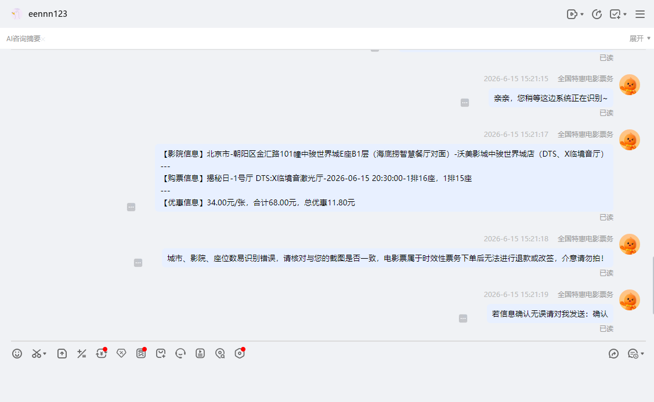Click the scissors screenshot tool
The width and height of the screenshot is (654, 402).
(x=37, y=354)
